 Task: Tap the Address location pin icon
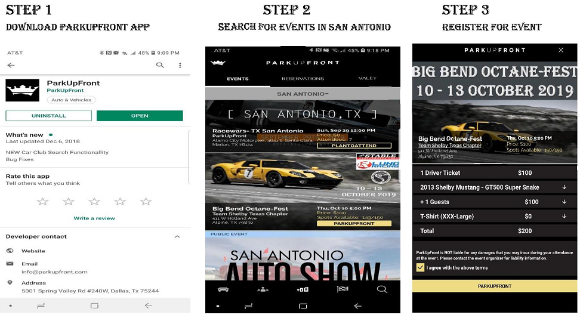coord(10,283)
